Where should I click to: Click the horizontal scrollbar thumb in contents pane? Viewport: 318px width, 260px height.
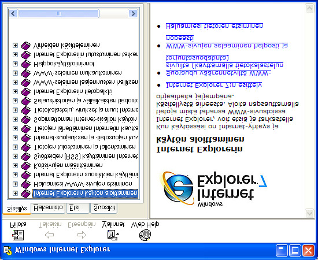[x=59, y=13]
